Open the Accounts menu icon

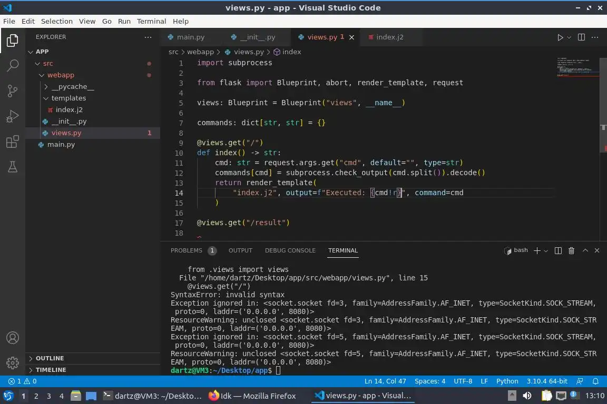[13, 338]
